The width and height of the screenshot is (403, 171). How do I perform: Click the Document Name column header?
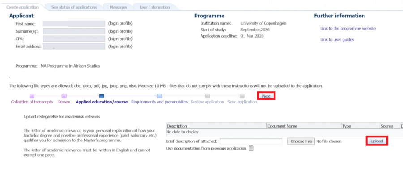coord(304,126)
